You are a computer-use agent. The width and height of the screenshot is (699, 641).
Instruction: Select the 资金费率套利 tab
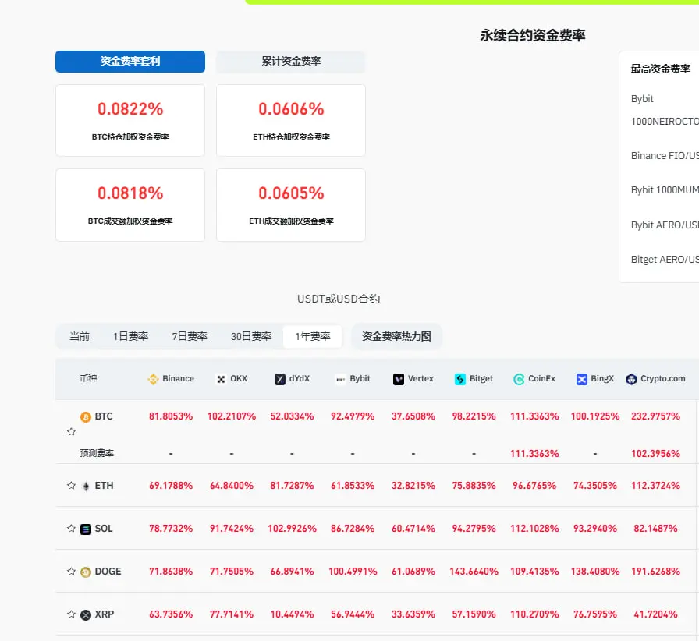pyautogui.click(x=130, y=62)
